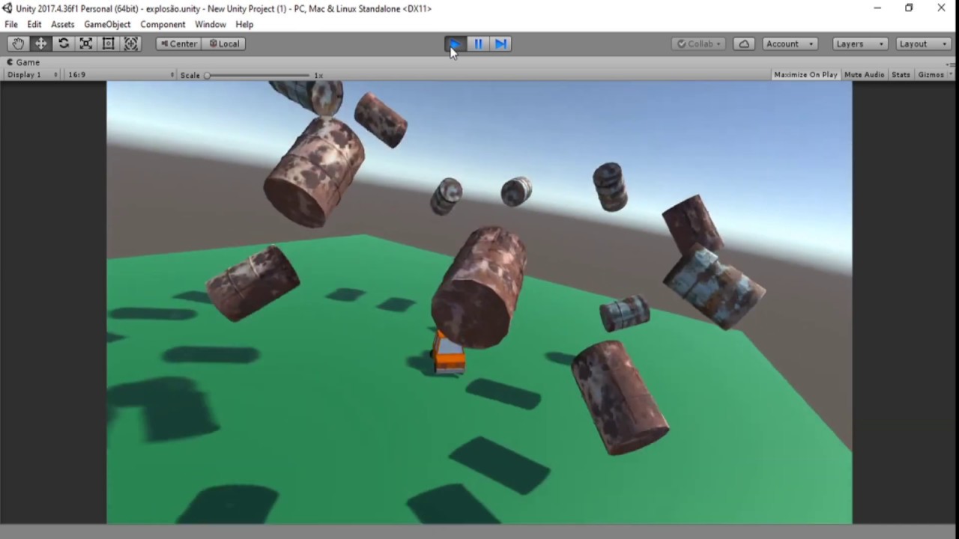The width and height of the screenshot is (959, 539).
Task: Open the Help menu
Action: [x=244, y=24]
